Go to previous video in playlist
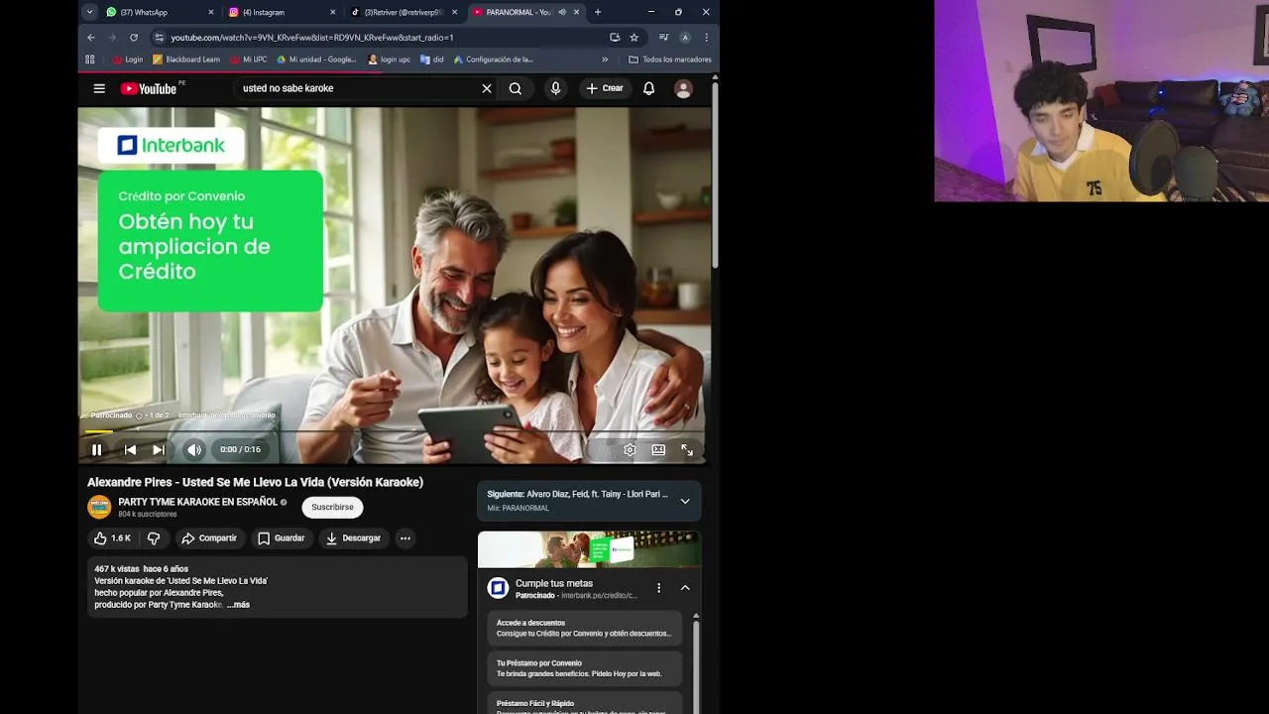Screen dimensions: 1269x714 [130, 449]
